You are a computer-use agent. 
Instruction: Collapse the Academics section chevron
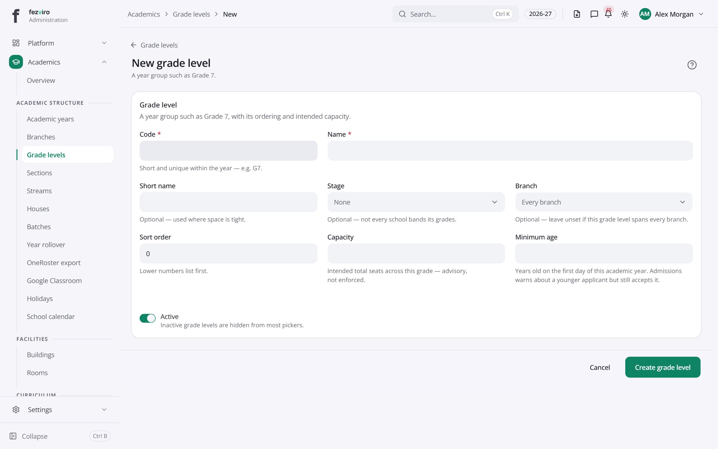[104, 62]
